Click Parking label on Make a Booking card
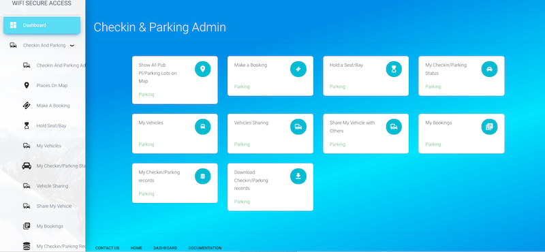The height and width of the screenshot is (252, 545). point(242,86)
